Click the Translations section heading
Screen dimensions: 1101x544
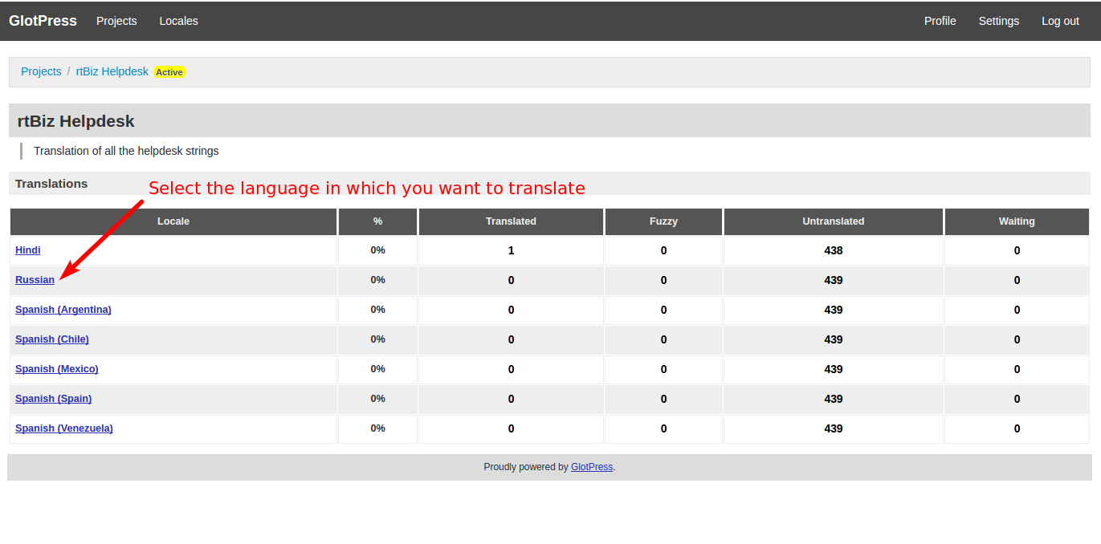point(51,184)
